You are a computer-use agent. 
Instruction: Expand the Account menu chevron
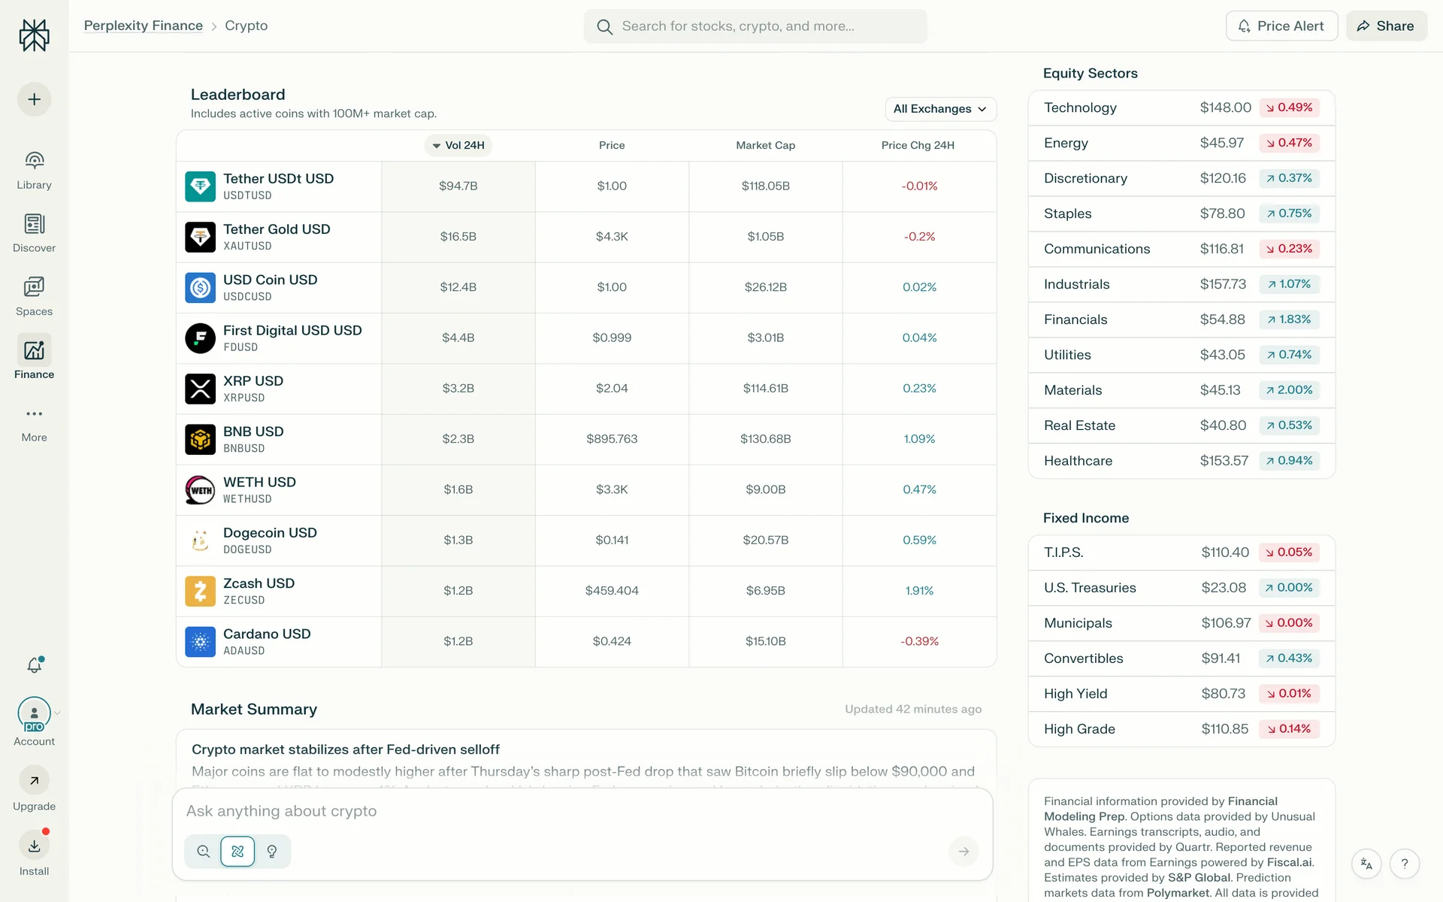pyautogui.click(x=58, y=713)
